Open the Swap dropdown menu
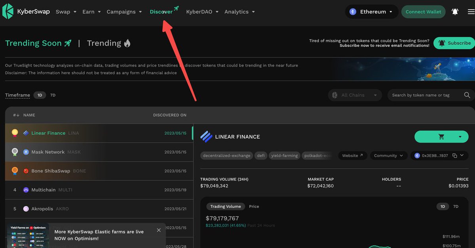The image size is (475, 248). (x=66, y=12)
